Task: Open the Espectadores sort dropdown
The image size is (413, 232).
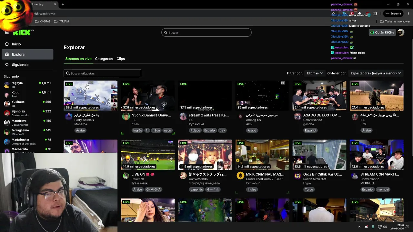Action: coord(376,73)
